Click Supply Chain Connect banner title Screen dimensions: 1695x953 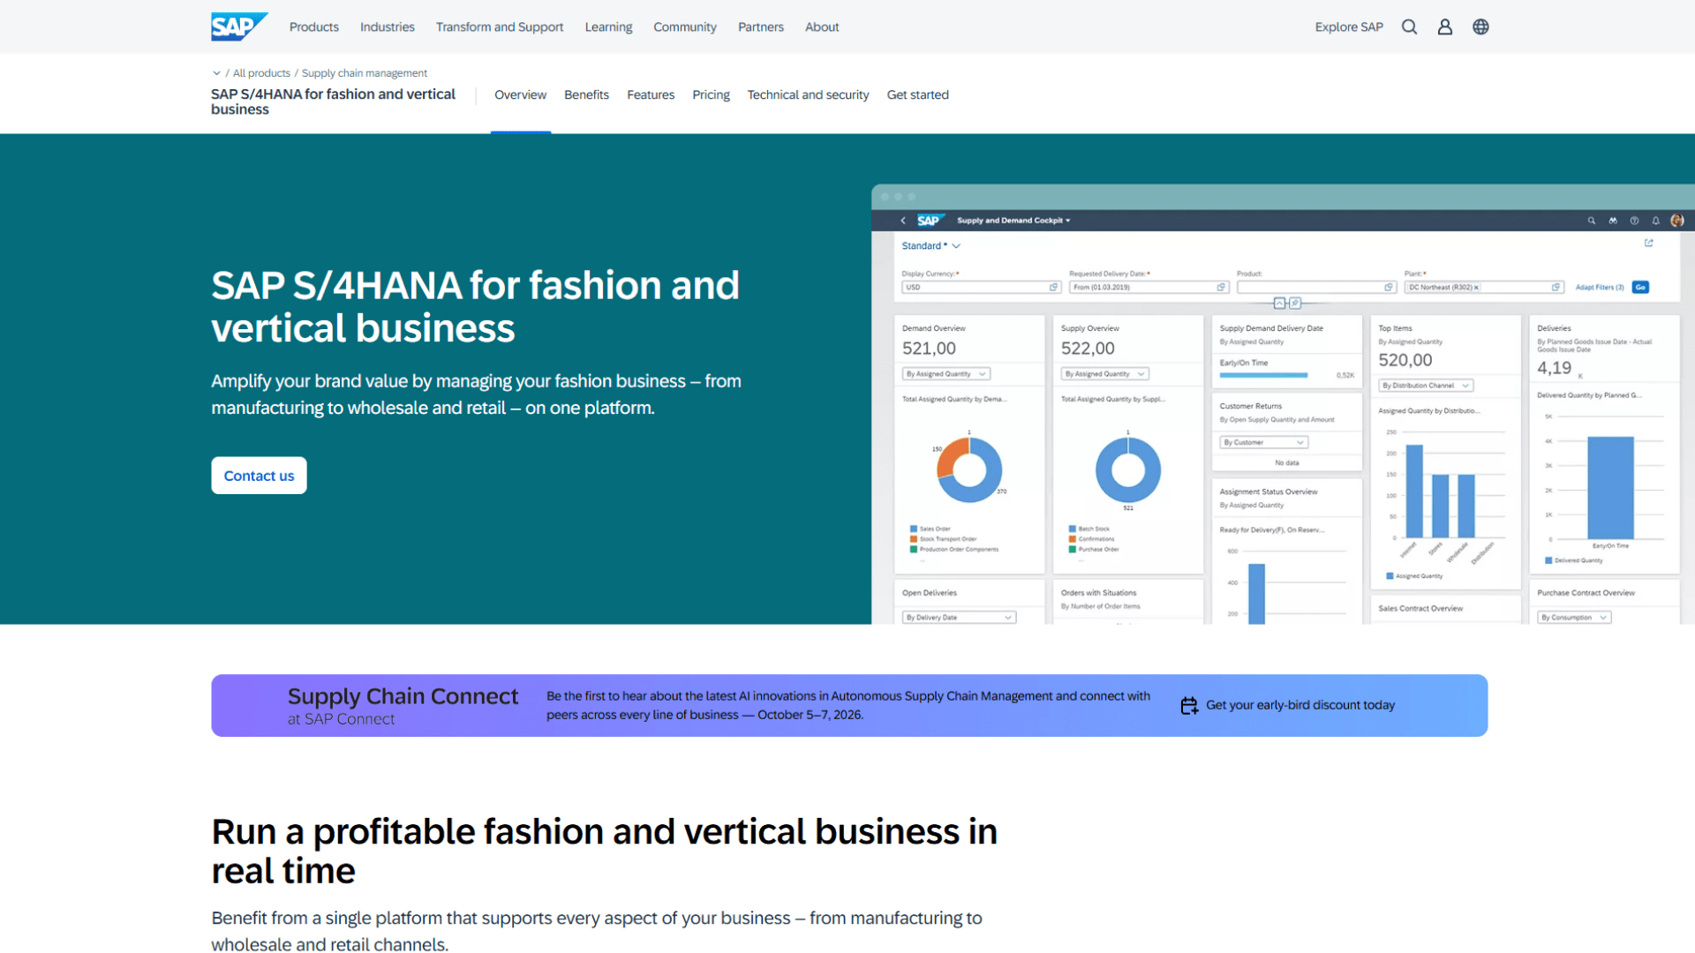point(403,696)
